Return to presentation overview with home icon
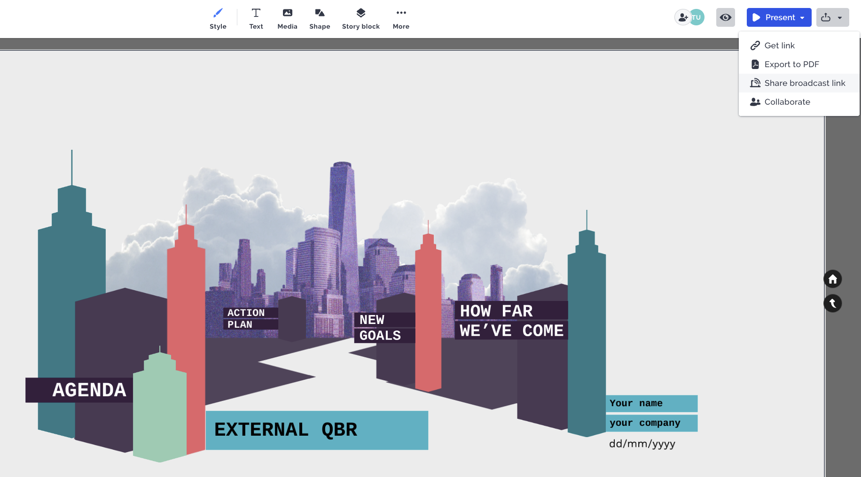The height and width of the screenshot is (477, 861). 832,279
